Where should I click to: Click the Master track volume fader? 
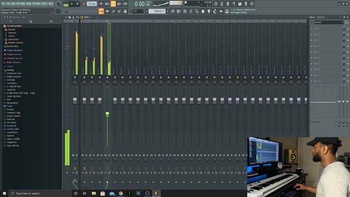click(x=75, y=100)
